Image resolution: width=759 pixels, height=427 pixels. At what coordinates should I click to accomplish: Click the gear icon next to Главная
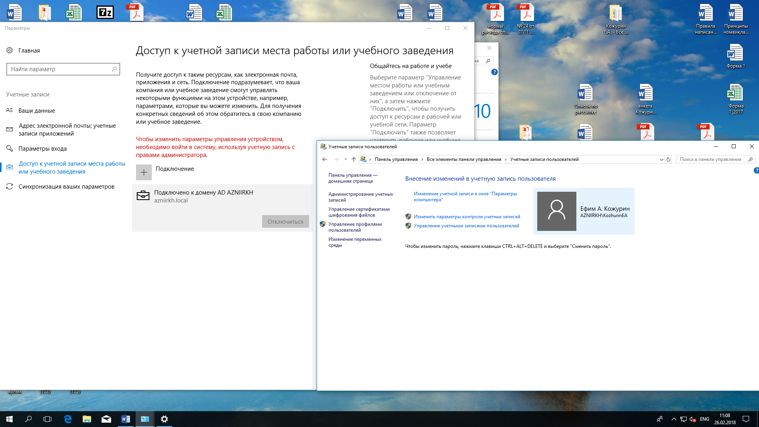(x=9, y=50)
